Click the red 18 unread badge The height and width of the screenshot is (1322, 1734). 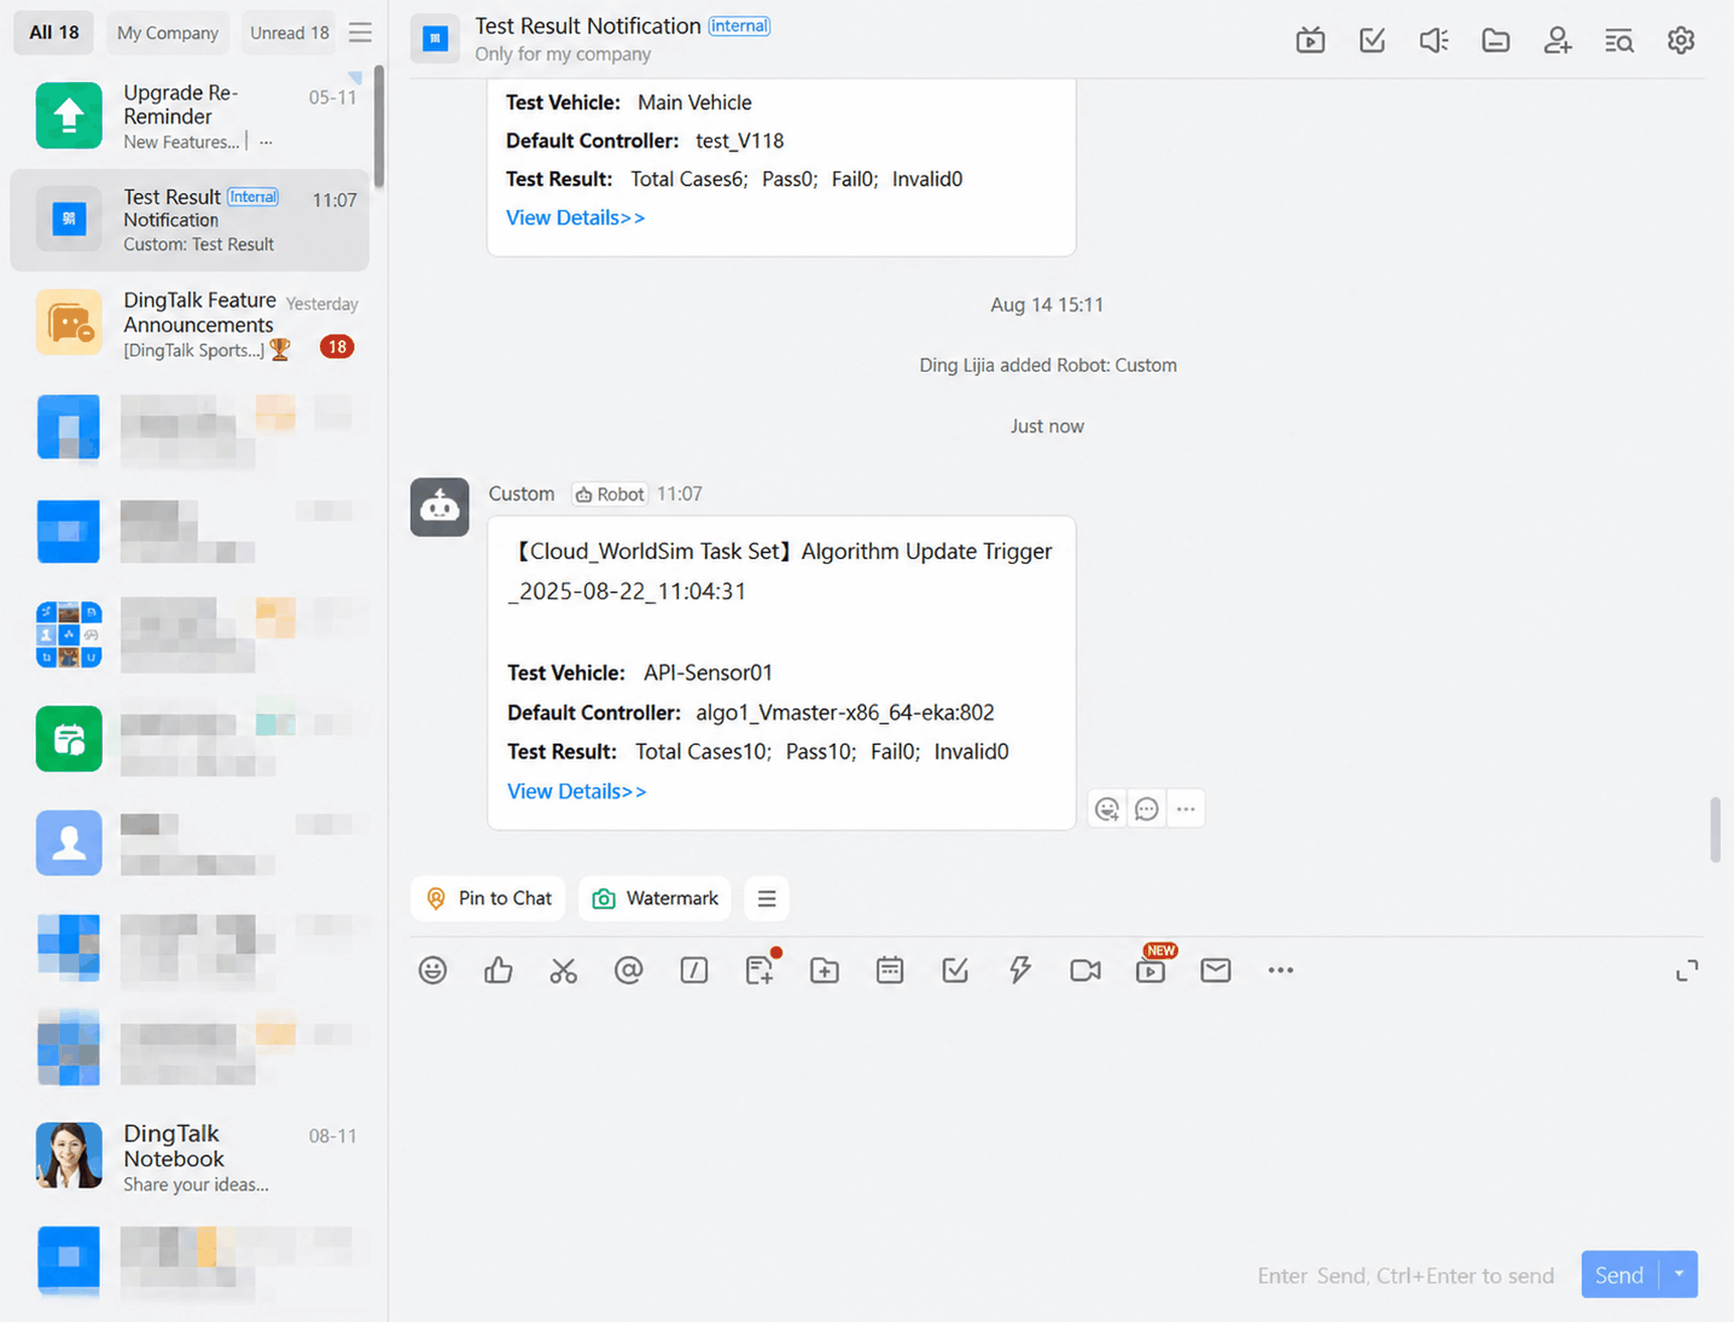pyautogui.click(x=337, y=347)
